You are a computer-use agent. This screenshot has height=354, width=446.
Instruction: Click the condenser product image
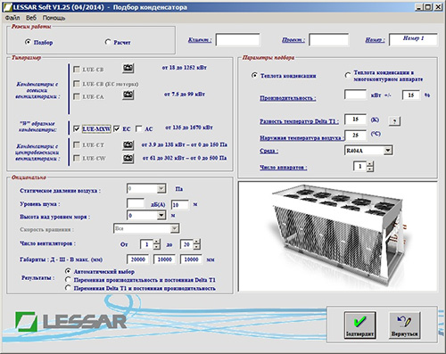pos(337,236)
